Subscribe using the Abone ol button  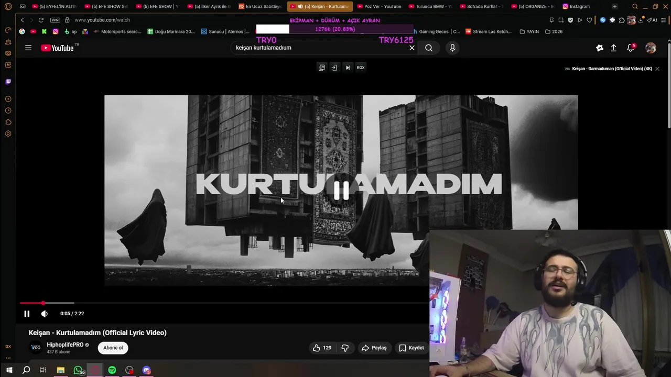tap(113, 348)
